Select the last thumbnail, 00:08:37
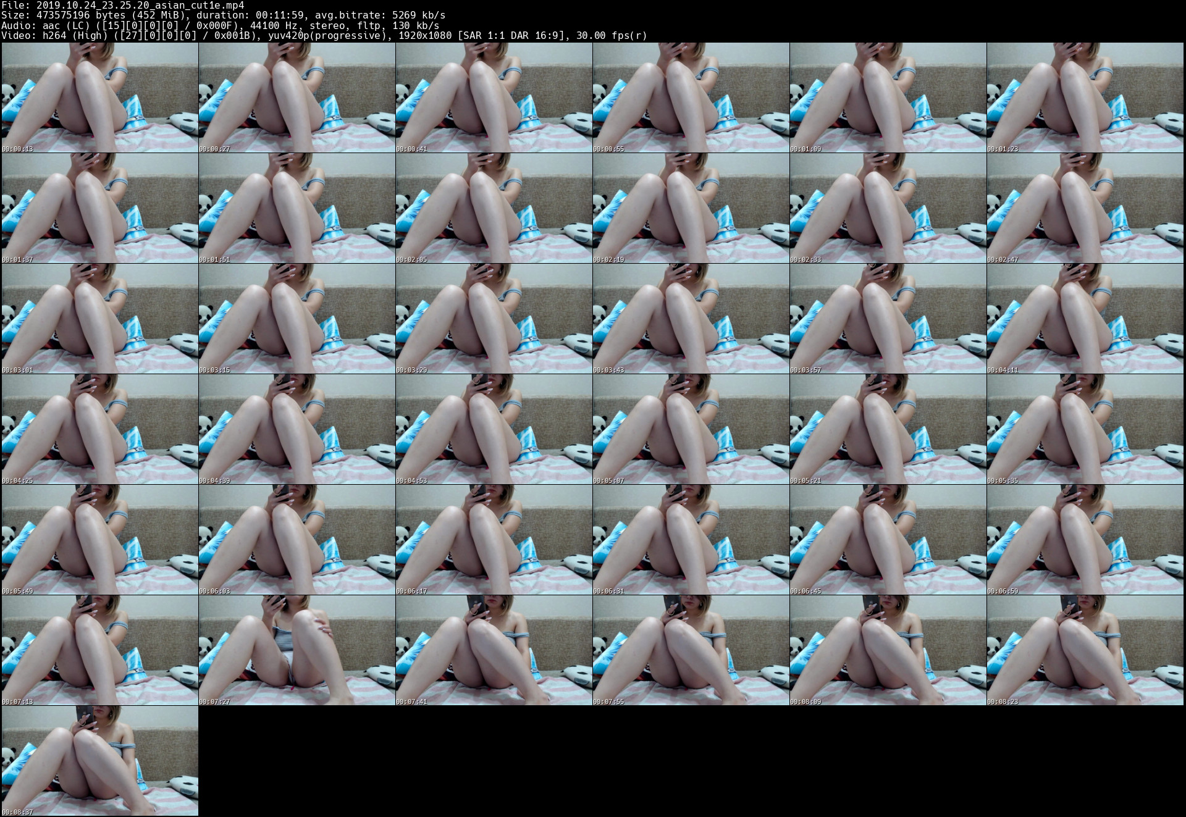The width and height of the screenshot is (1186, 817). [x=99, y=761]
